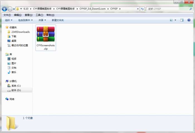Open the 图片 library
This screenshot has height=133, width=195.
pos(14,63)
